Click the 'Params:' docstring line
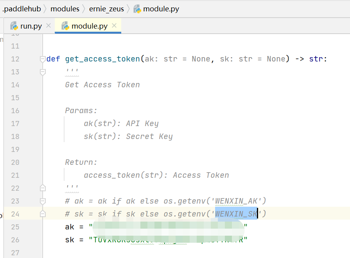The height and width of the screenshot is (258, 350). [81, 111]
